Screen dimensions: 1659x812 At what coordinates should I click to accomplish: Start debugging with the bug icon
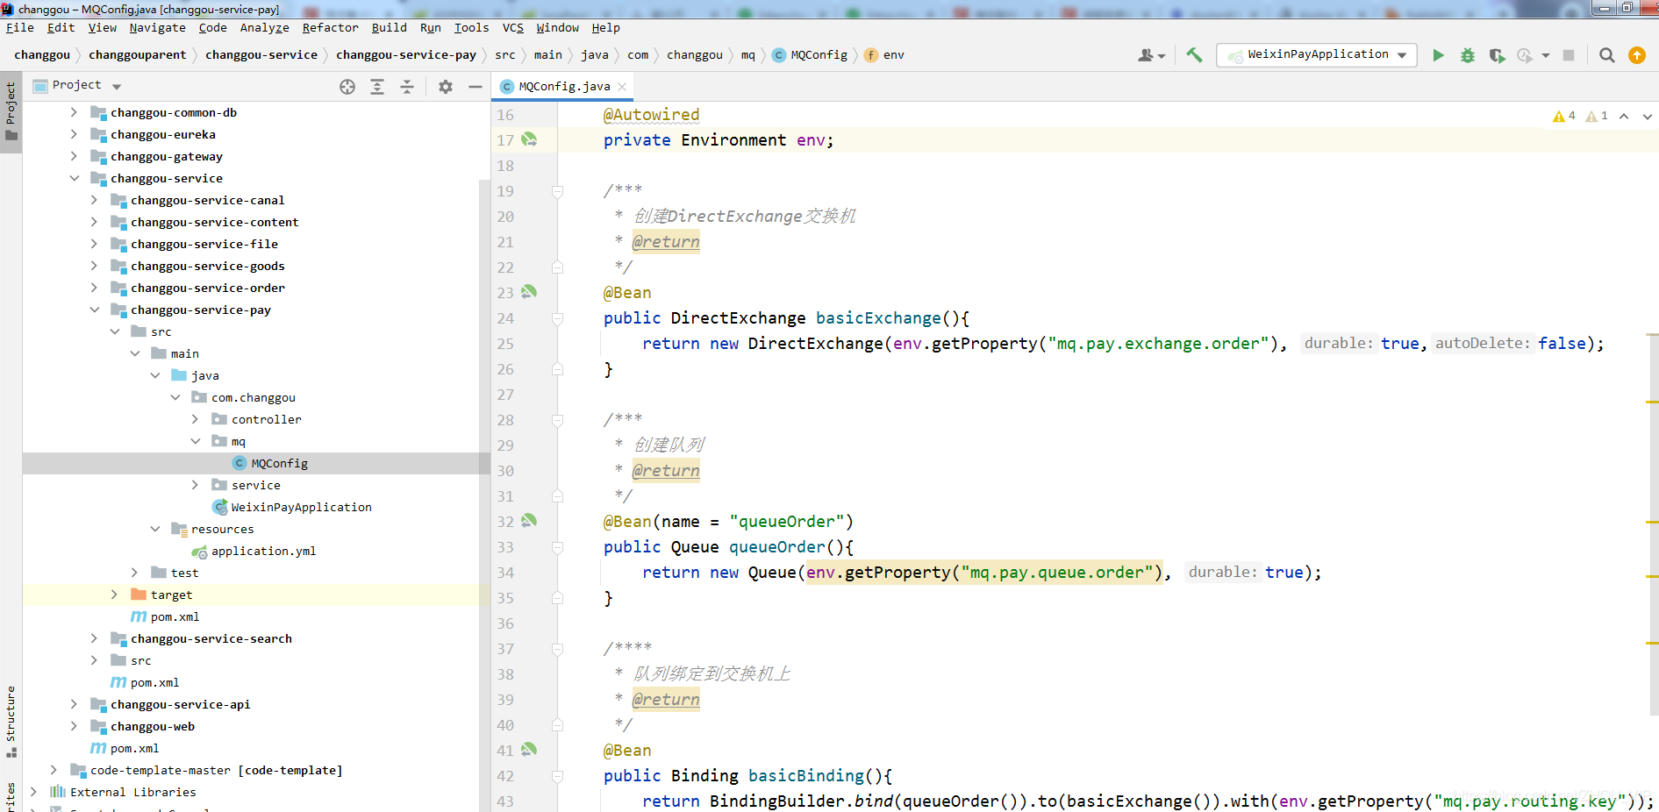tap(1467, 55)
